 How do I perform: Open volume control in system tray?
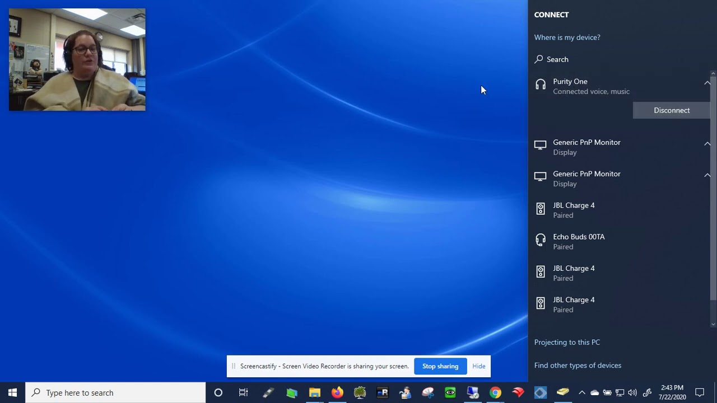pyautogui.click(x=632, y=392)
